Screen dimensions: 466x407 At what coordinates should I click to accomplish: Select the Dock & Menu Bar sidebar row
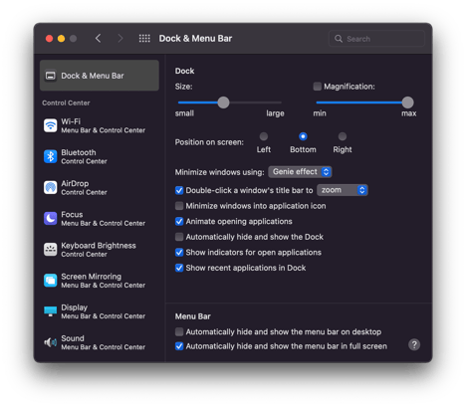pyautogui.click(x=100, y=76)
